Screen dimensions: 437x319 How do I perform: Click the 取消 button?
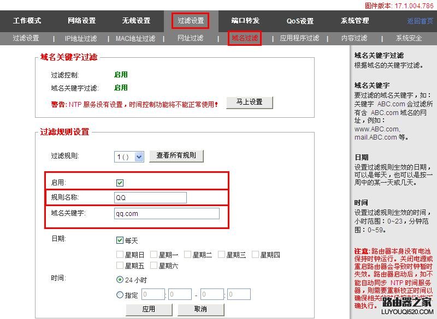(x=200, y=309)
